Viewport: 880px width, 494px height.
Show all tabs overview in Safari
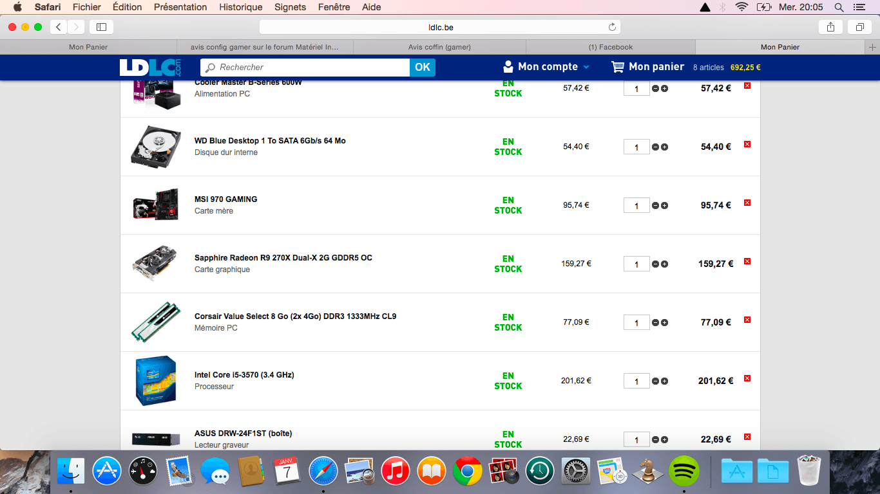point(859,27)
